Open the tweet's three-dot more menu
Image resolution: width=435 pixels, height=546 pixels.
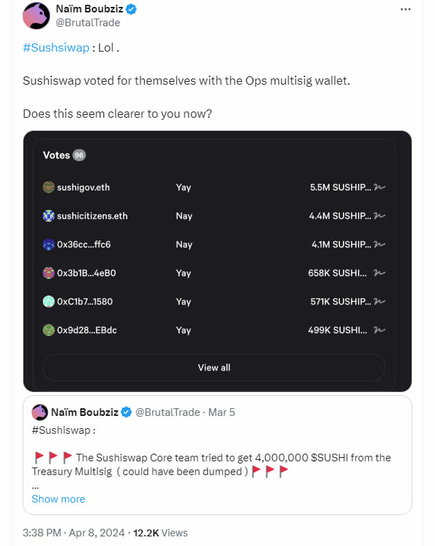tap(405, 10)
